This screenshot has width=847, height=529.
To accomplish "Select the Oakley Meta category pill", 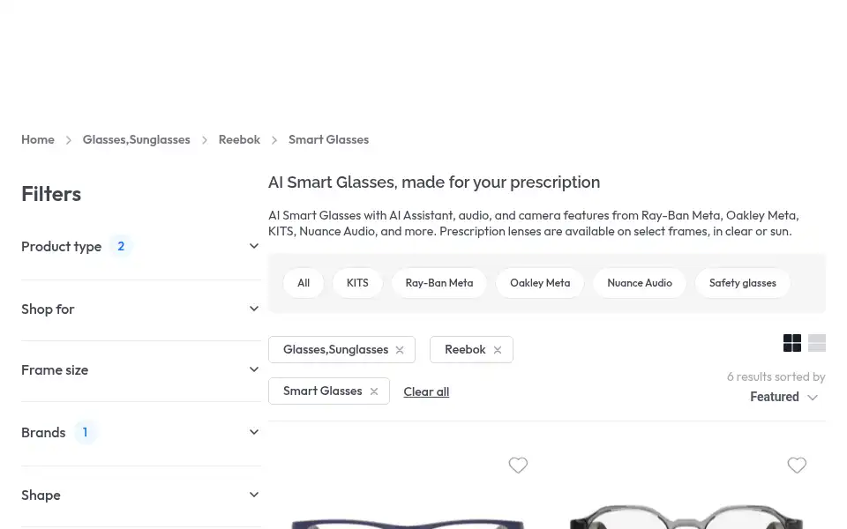I will pos(540,283).
